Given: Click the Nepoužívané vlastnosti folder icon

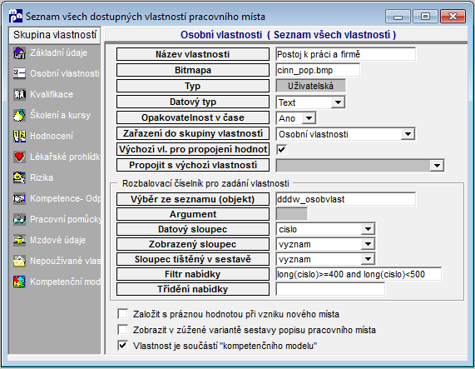Looking at the screenshot, I should coord(19,261).
